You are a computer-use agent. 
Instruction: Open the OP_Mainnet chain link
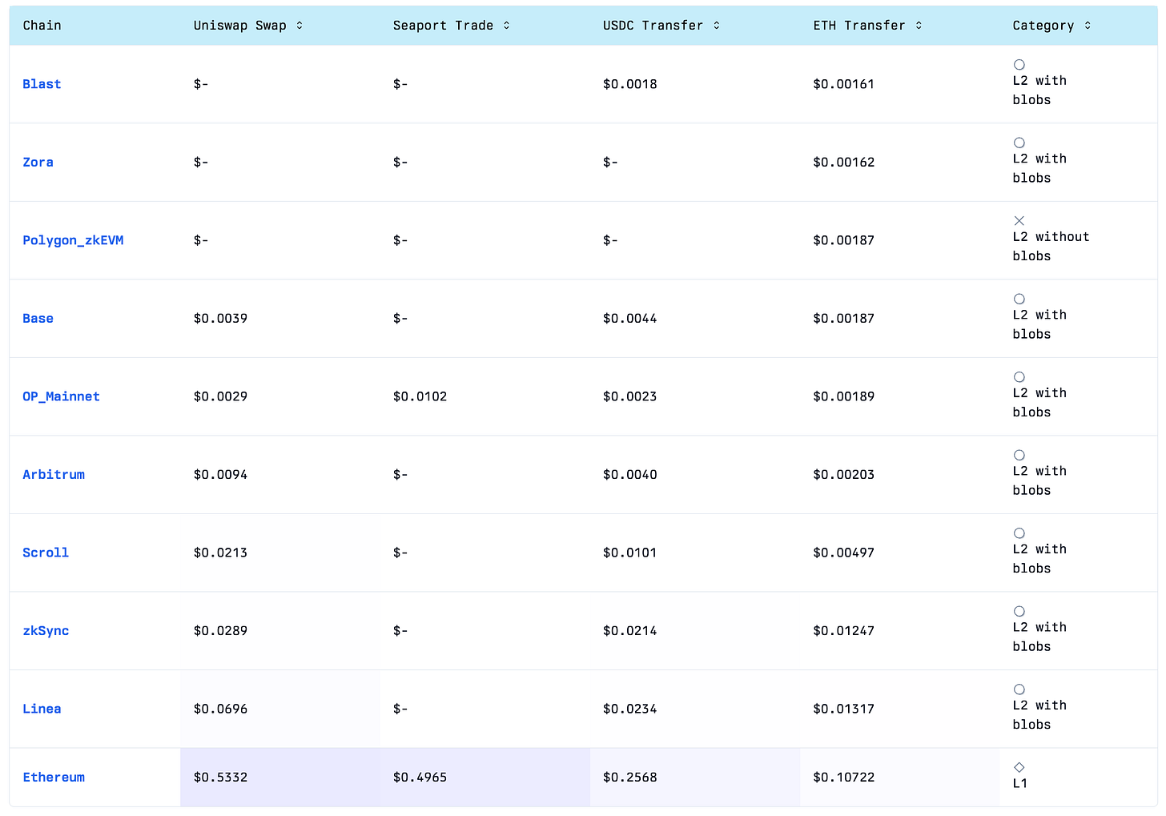[61, 396]
